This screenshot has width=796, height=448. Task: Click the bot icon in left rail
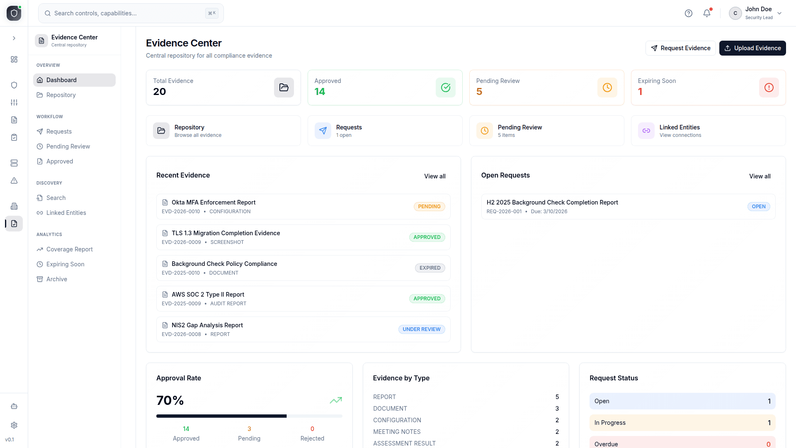14,406
